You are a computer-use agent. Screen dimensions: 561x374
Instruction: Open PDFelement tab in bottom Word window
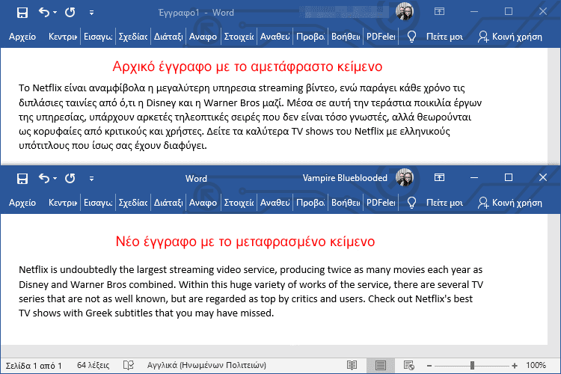pos(381,203)
